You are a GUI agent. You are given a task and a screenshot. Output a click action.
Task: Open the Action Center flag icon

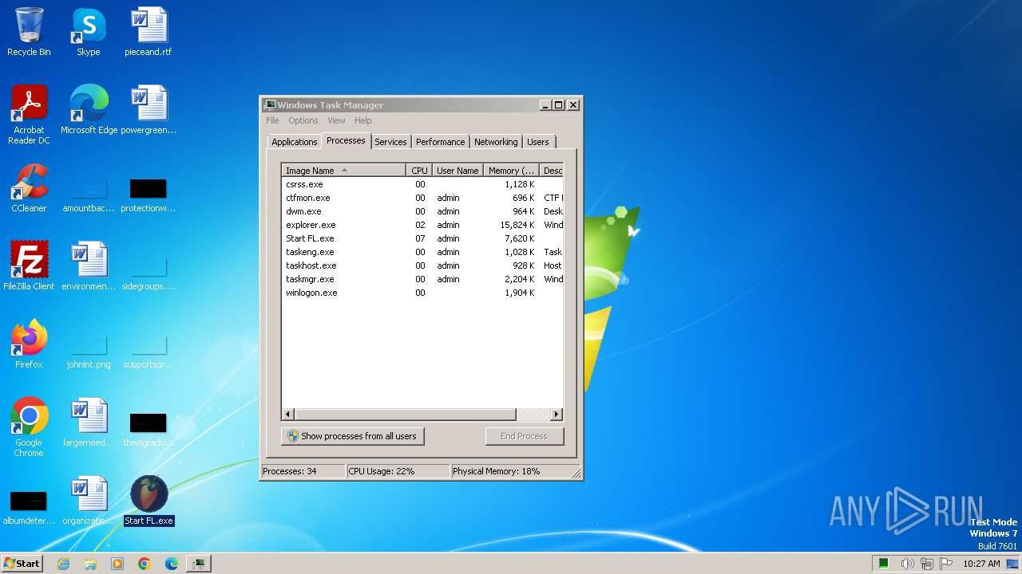946,564
